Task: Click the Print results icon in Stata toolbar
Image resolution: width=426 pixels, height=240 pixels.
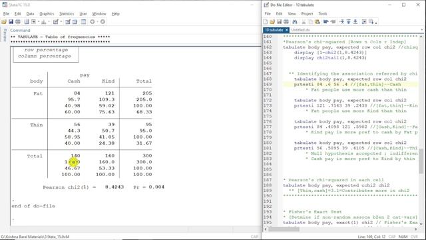Action: tap(18, 22)
